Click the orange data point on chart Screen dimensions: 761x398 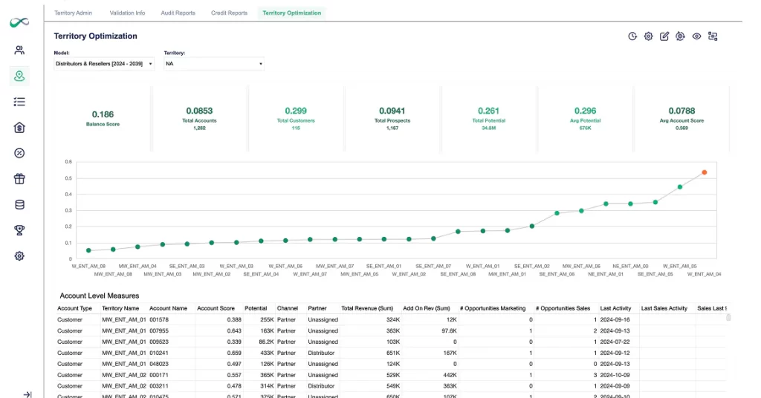pos(704,172)
